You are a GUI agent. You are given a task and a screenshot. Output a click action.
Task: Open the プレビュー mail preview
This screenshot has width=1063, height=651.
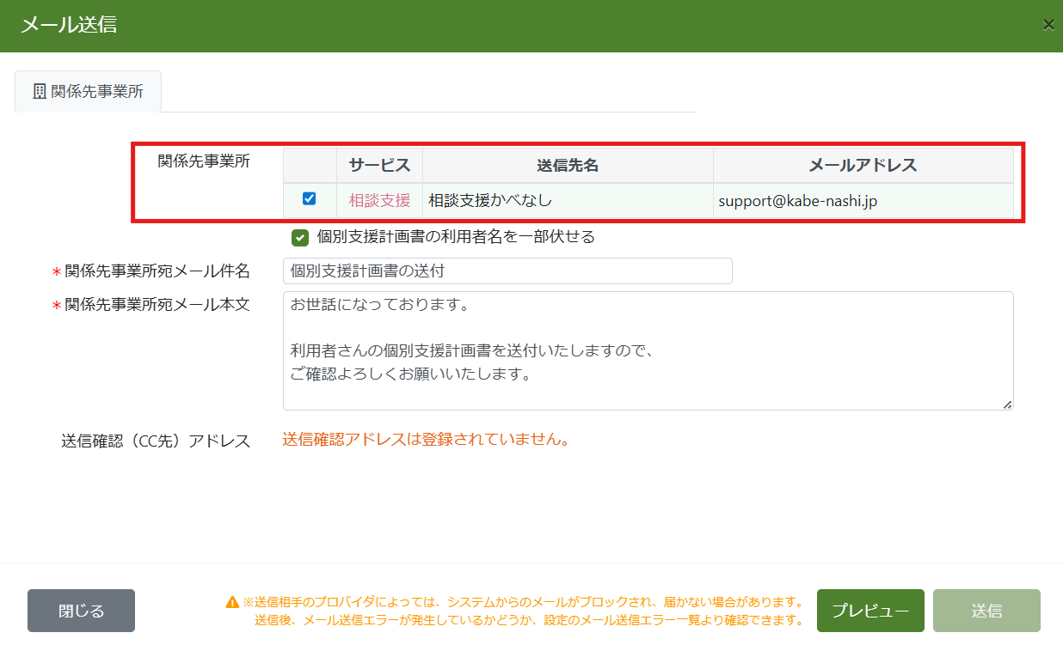(x=869, y=611)
